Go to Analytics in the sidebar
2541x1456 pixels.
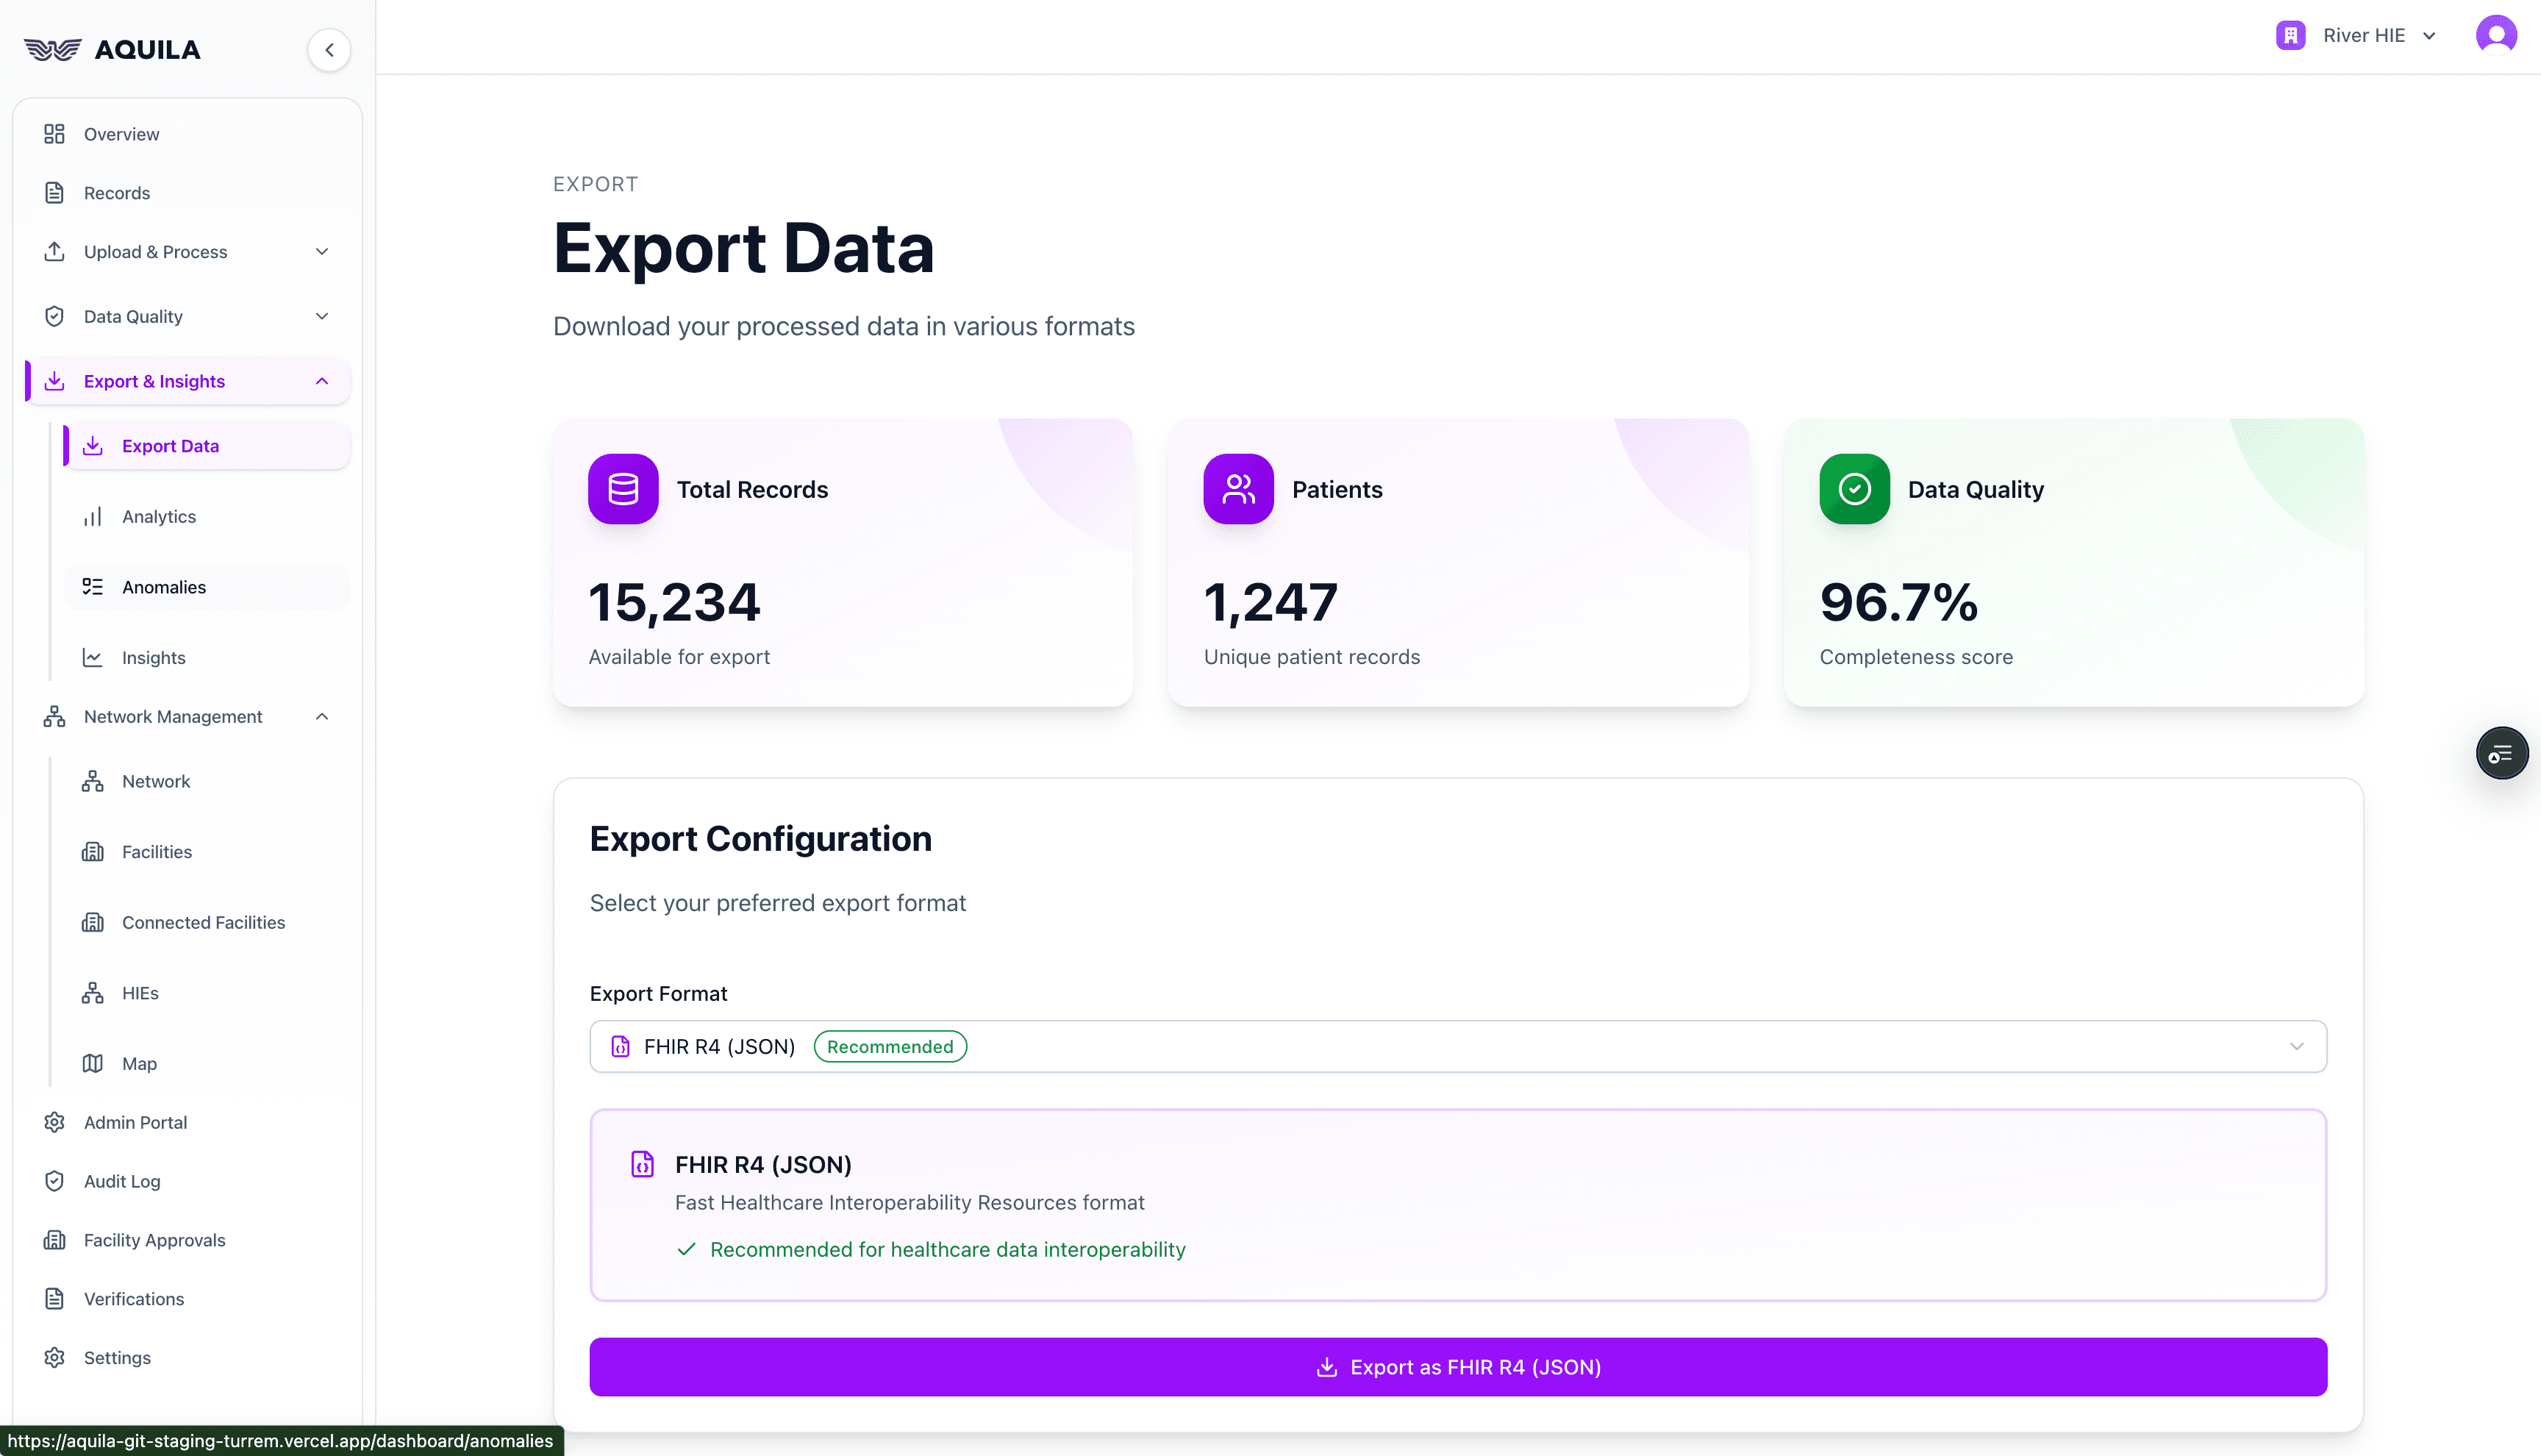click(159, 517)
